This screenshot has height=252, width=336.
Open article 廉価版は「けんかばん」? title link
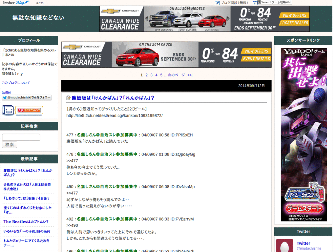[x=113, y=98]
